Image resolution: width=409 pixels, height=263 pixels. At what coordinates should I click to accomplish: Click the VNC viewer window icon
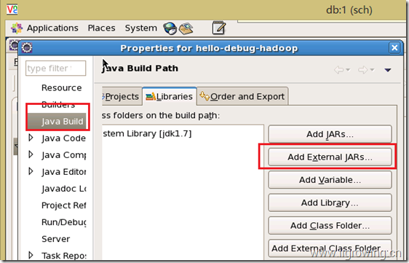click(12, 9)
